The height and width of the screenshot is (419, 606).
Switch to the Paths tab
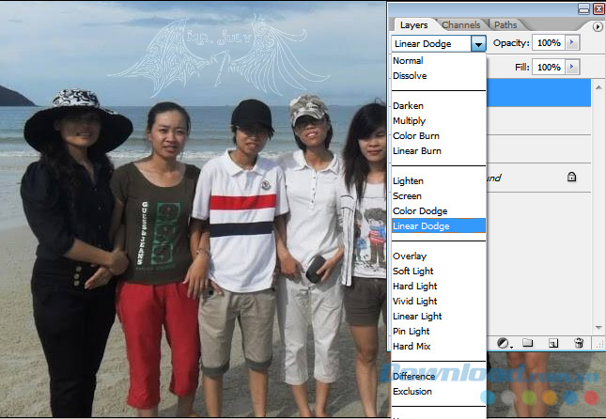click(505, 25)
